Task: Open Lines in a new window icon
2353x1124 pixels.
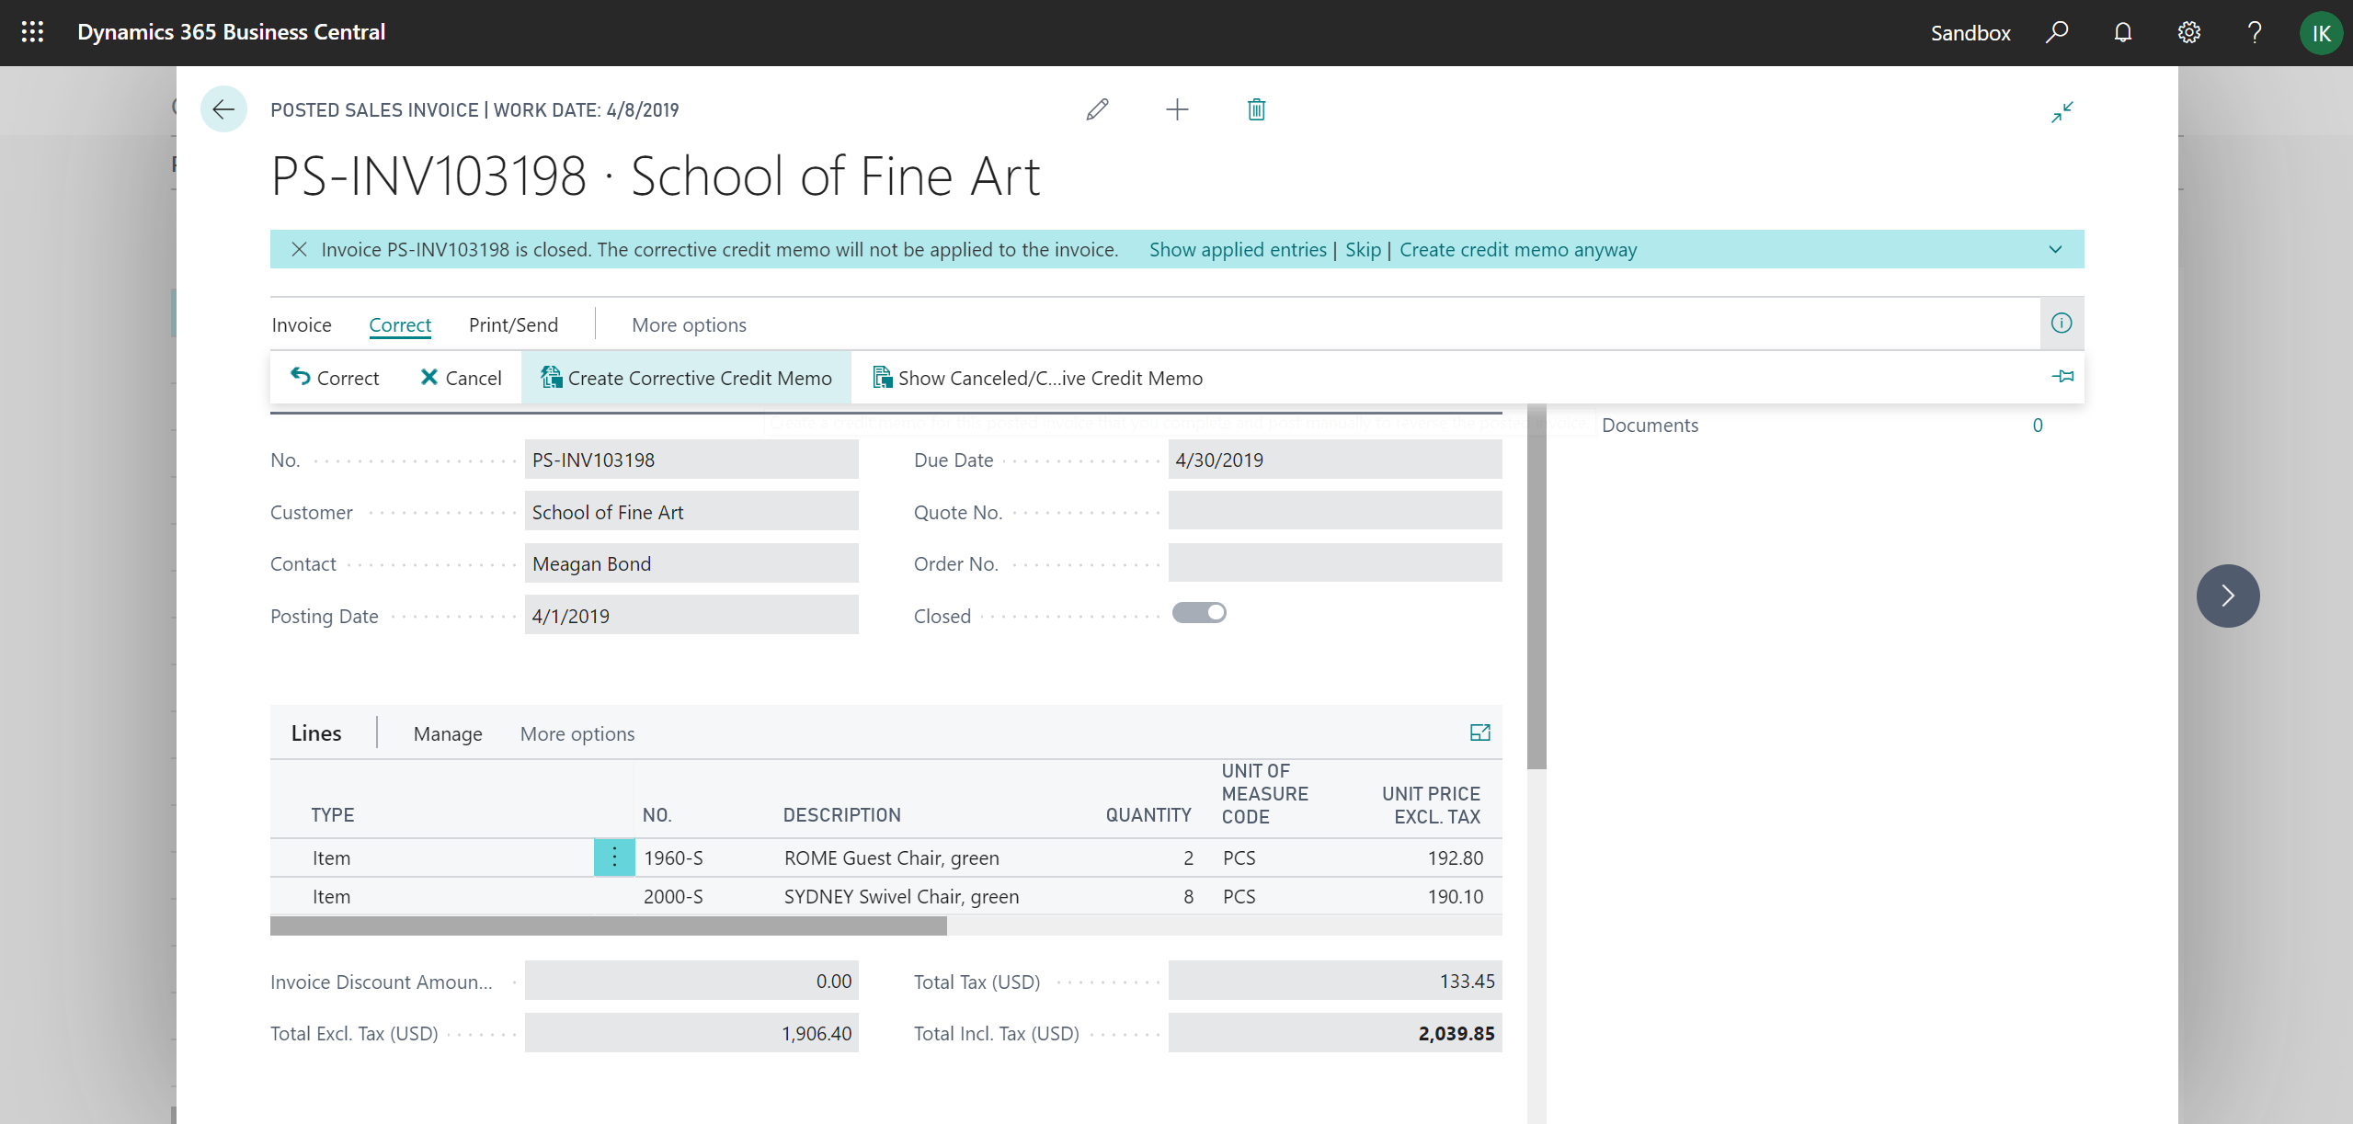Action: (1479, 732)
